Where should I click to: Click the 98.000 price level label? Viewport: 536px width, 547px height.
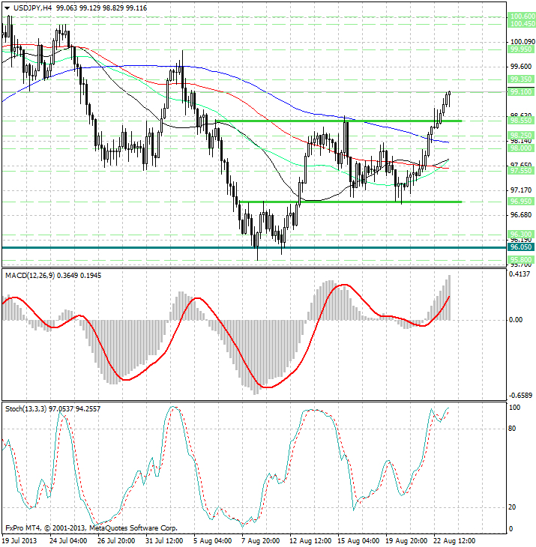tap(521, 148)
